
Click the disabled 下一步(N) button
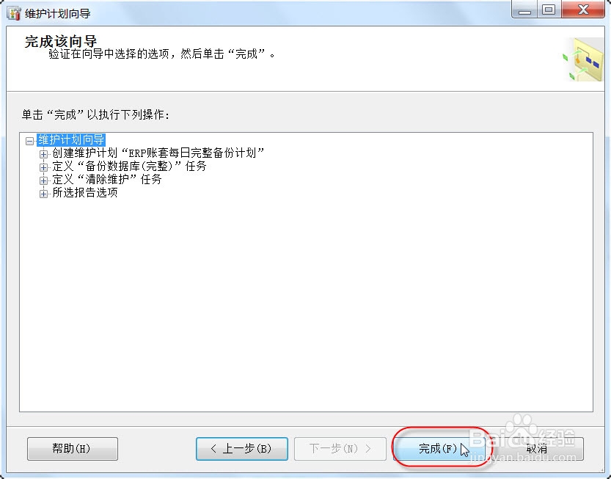coord(340,449)
